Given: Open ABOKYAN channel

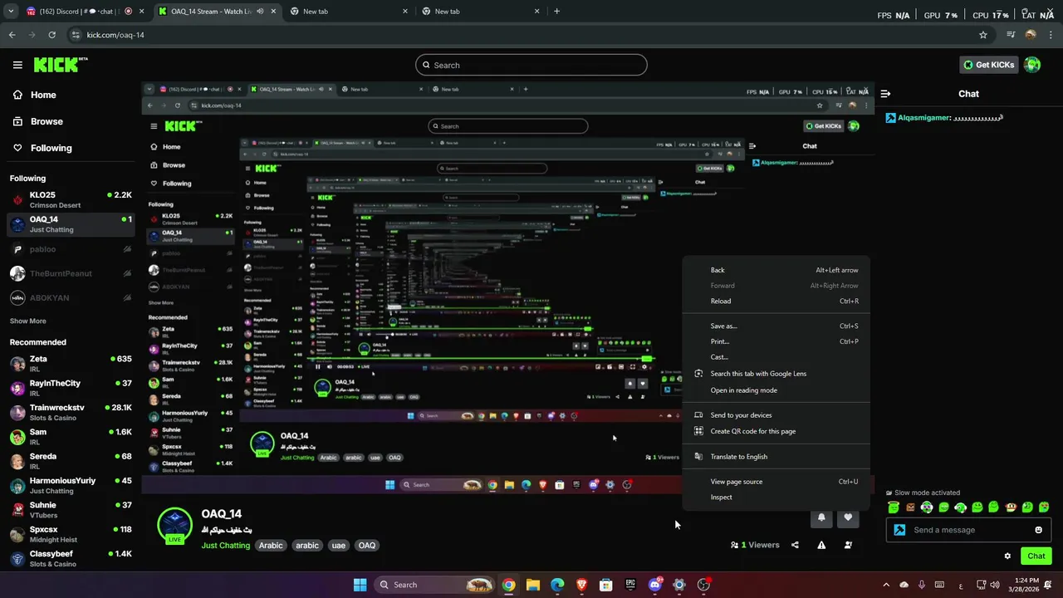Looking at the screenshot, I should [x=70, y=297].
